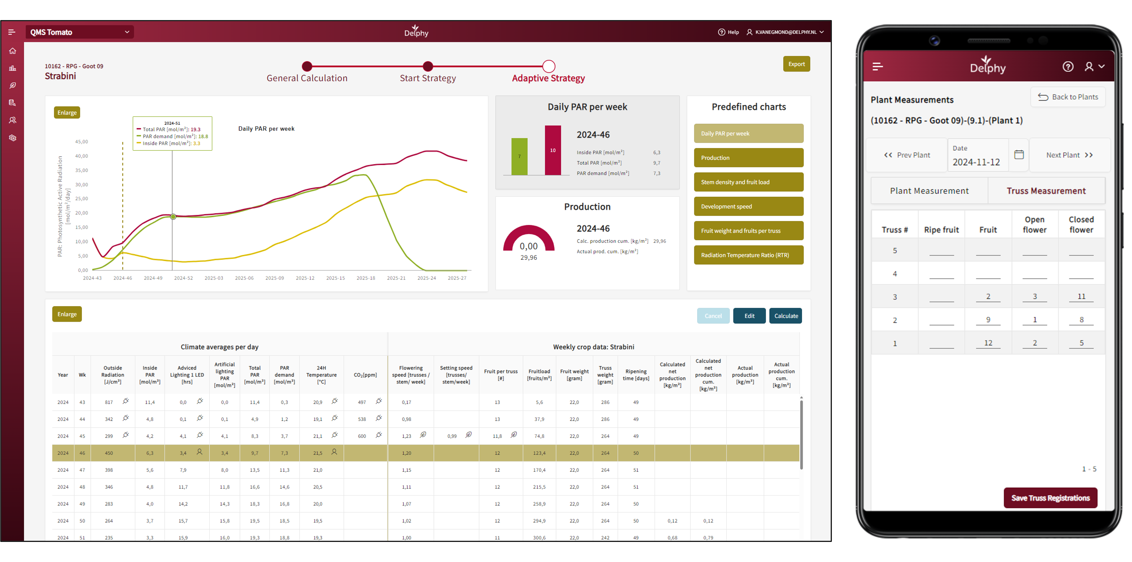Click the database search icon in sidebar
Image resolution: width=1132 pixels, height=562 pixels.
[x=12, y=103]
